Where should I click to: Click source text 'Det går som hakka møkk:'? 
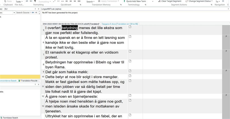coord(67,72)
